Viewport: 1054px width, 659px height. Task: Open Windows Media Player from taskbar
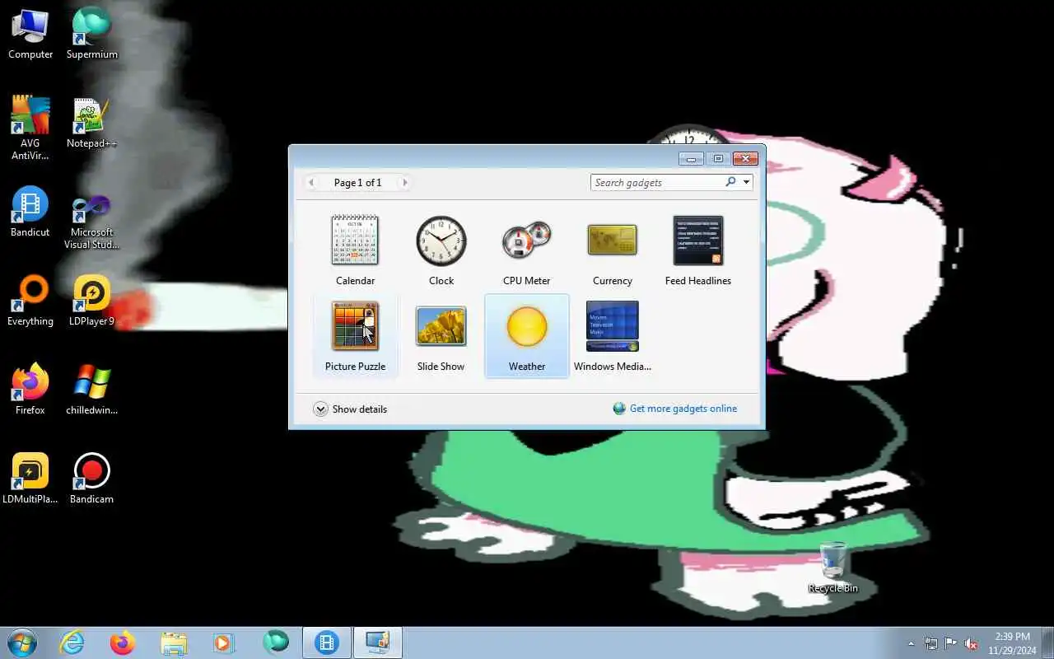click(x=224, y=643)
